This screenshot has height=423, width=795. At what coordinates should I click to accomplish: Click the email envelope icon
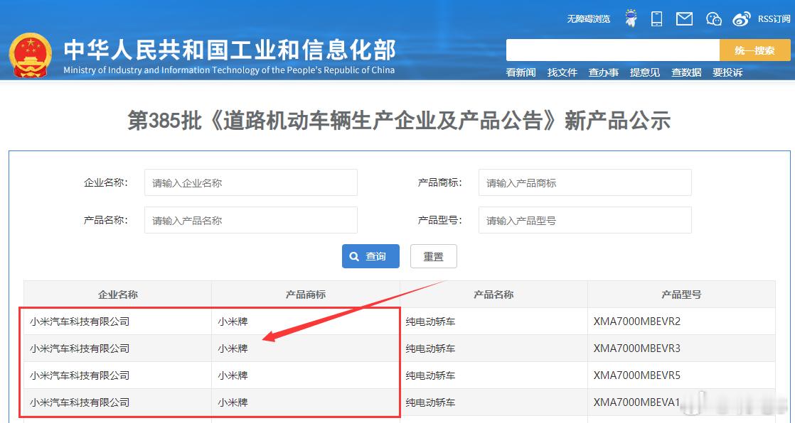point(685,18)
